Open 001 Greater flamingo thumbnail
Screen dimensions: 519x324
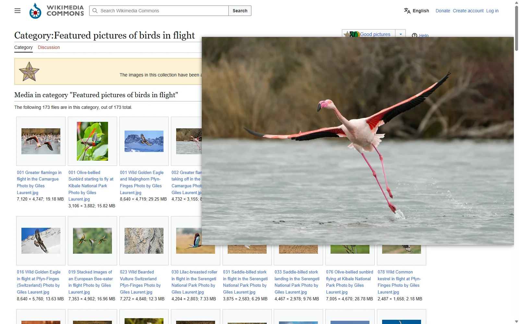(41, 141)
